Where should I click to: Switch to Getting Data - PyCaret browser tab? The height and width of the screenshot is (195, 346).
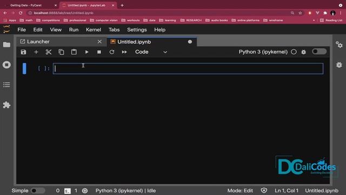click(x=30, y=5)
